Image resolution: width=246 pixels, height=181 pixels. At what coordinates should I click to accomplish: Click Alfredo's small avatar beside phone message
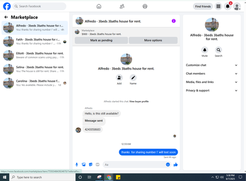[78, 130]
